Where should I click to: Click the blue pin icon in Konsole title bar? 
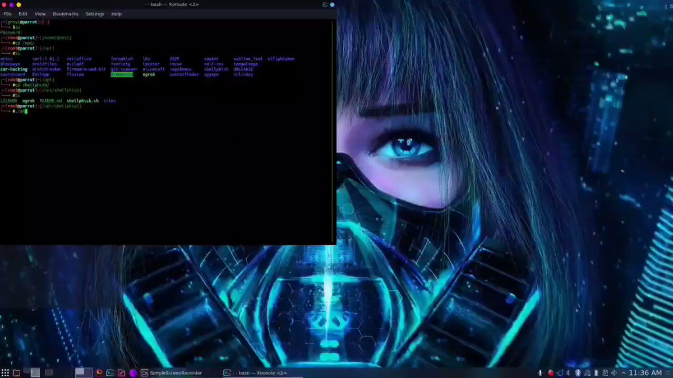pyautogui.click(x=332, y=4)
